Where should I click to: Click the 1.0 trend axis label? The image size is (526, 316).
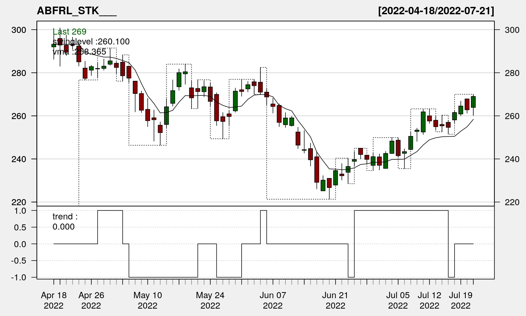20,211
